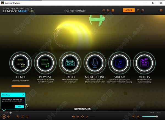This screenshot has height=120, width=165.
Task: Open the equalizer settings icon
Action: click(133, 116)
